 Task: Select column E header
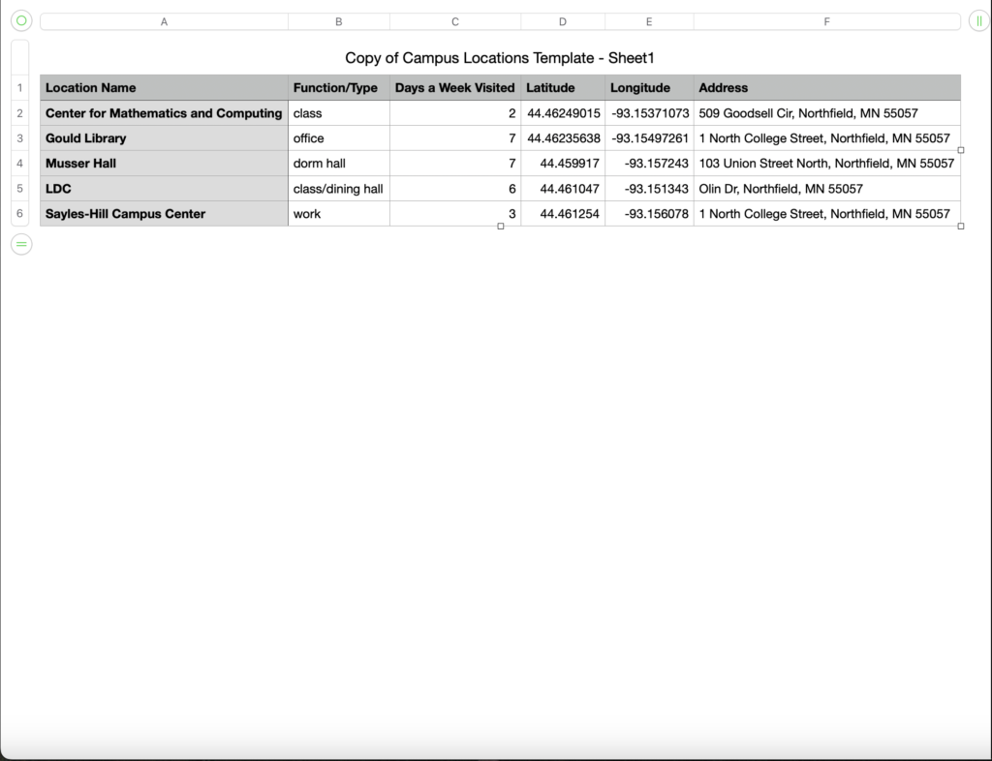pos(649,21)
